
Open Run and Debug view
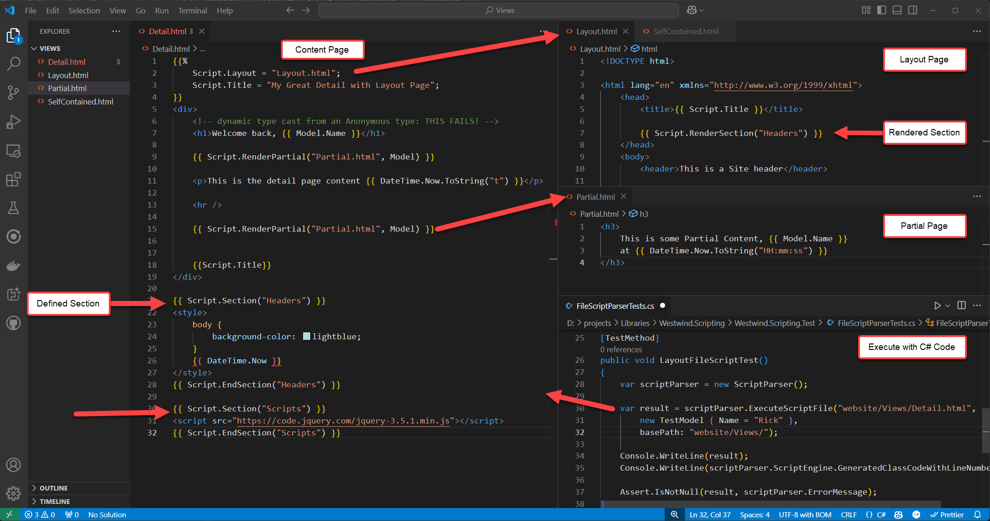click(x=13, y=122)
